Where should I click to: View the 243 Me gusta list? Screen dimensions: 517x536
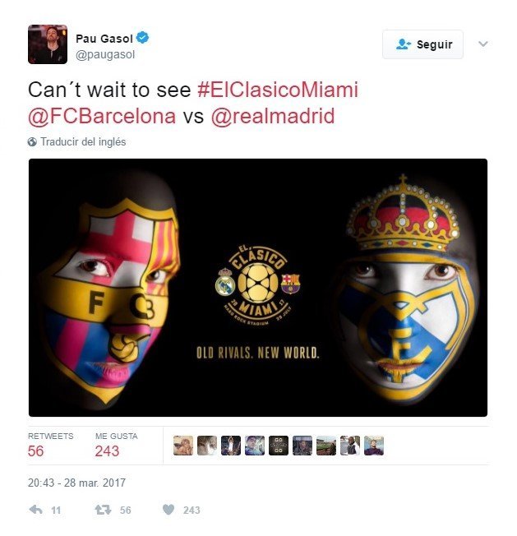116,446
